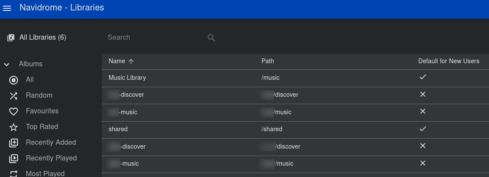The width and height of the screenshot is (489, 177).
Task: Click the Favourites heart icon
Action: [14, 111]
